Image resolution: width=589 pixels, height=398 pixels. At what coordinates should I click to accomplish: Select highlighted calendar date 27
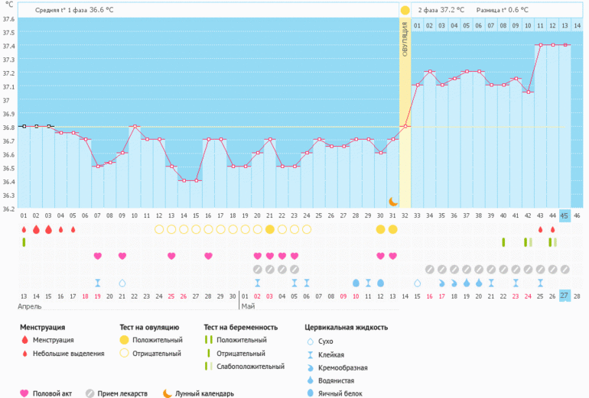[x=565, y=296]
